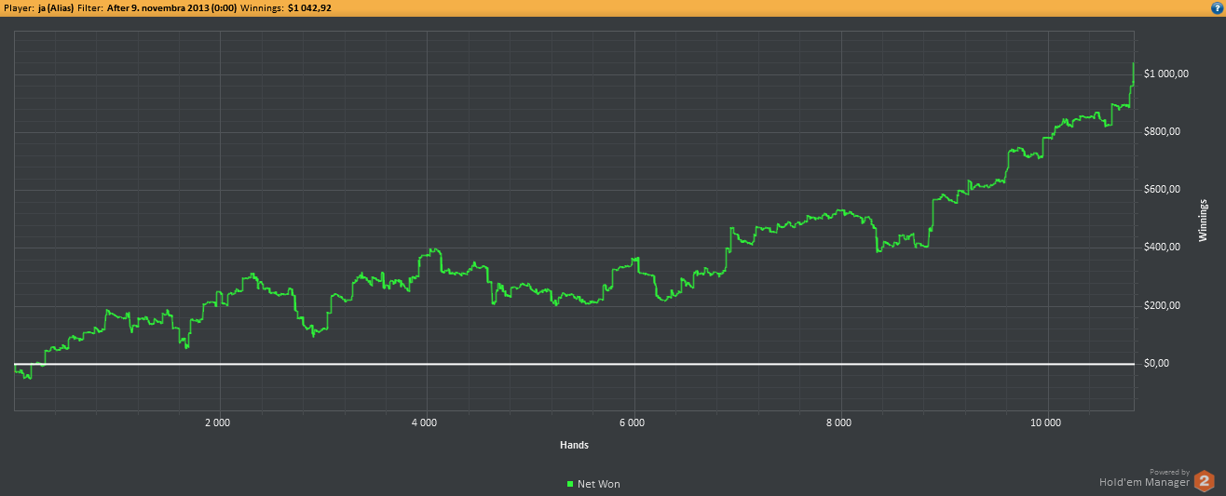Select the $600,00 y-axis label
Image resolution: width=1226 pixels, height=496 pixels.
pyautogui.click(x=1162, y=190)
